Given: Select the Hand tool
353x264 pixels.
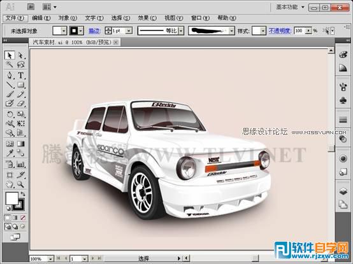Looking at the screenshot, I should pyautogui.click(x=10, y=184).
